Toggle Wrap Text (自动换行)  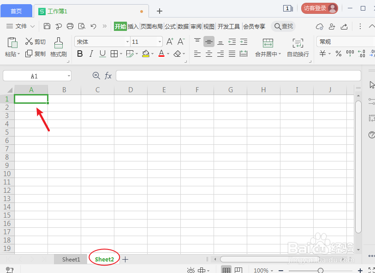point(298,47)
